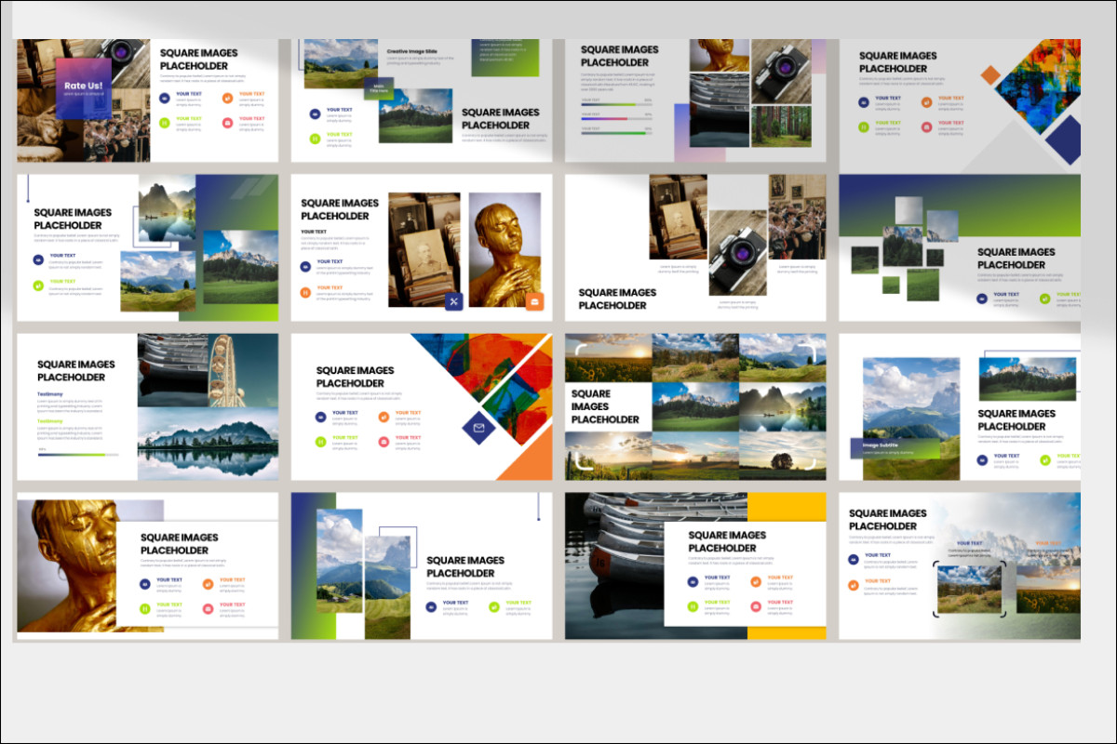Click the Image Subtitle green banner
1117x744 pixels.
(882, 446)
